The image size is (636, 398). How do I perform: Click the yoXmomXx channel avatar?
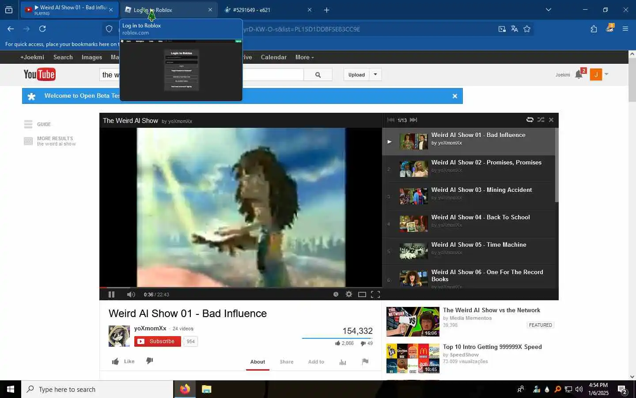pos(119,336)
